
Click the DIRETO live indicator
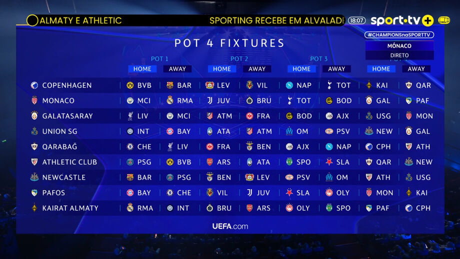click(399, 55)
